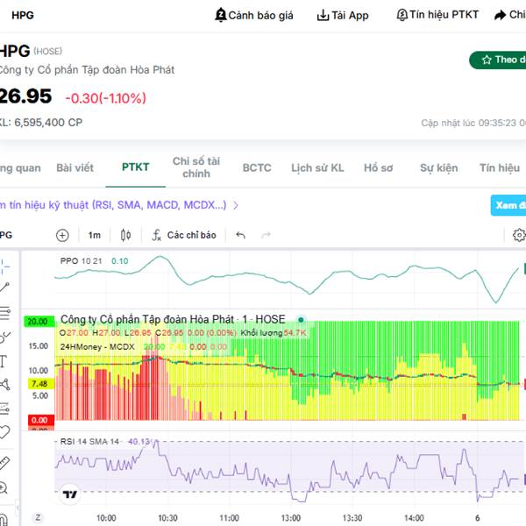Select the text annotation tool
The height and width of the screenshot is (526, 526).
click(x=4, y=361)
